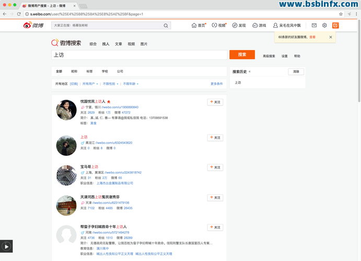Select the 找人 search category
The height and width of the screenshot is (261, 361).
(106, 44)
